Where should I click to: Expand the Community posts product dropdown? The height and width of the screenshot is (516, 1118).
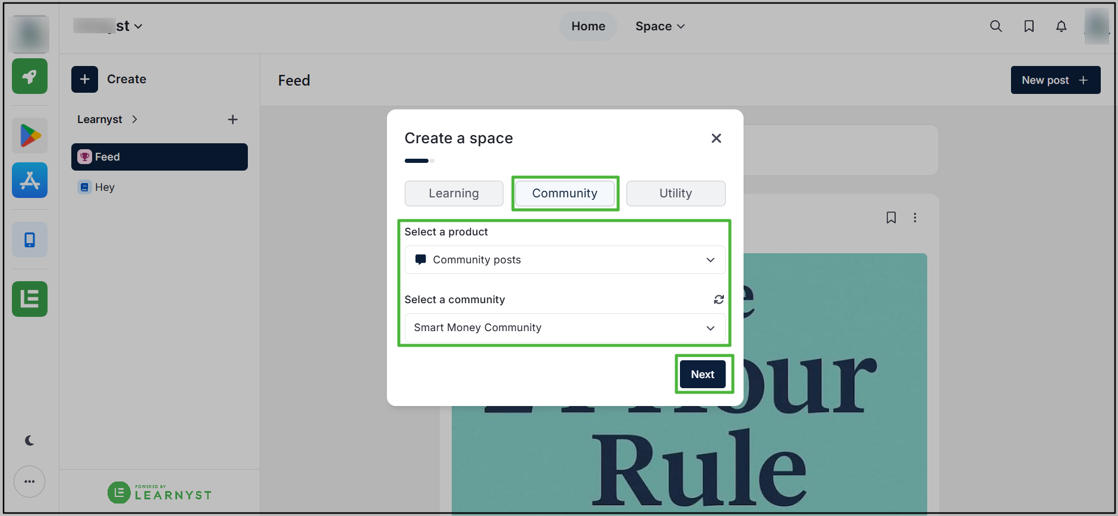565,260
